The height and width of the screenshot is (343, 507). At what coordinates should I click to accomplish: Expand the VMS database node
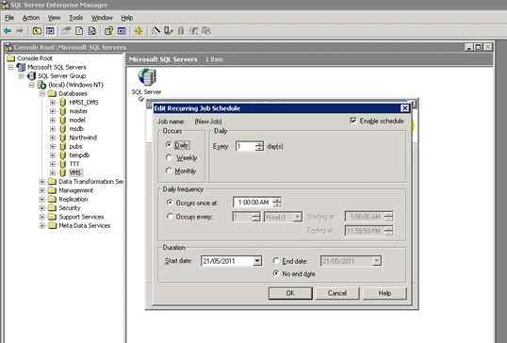53,173
